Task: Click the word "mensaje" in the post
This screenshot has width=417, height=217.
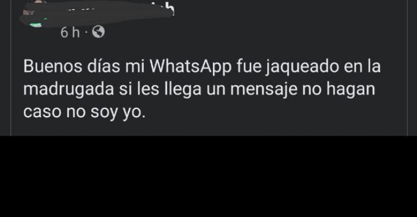Action: click(x=263, y=90)
